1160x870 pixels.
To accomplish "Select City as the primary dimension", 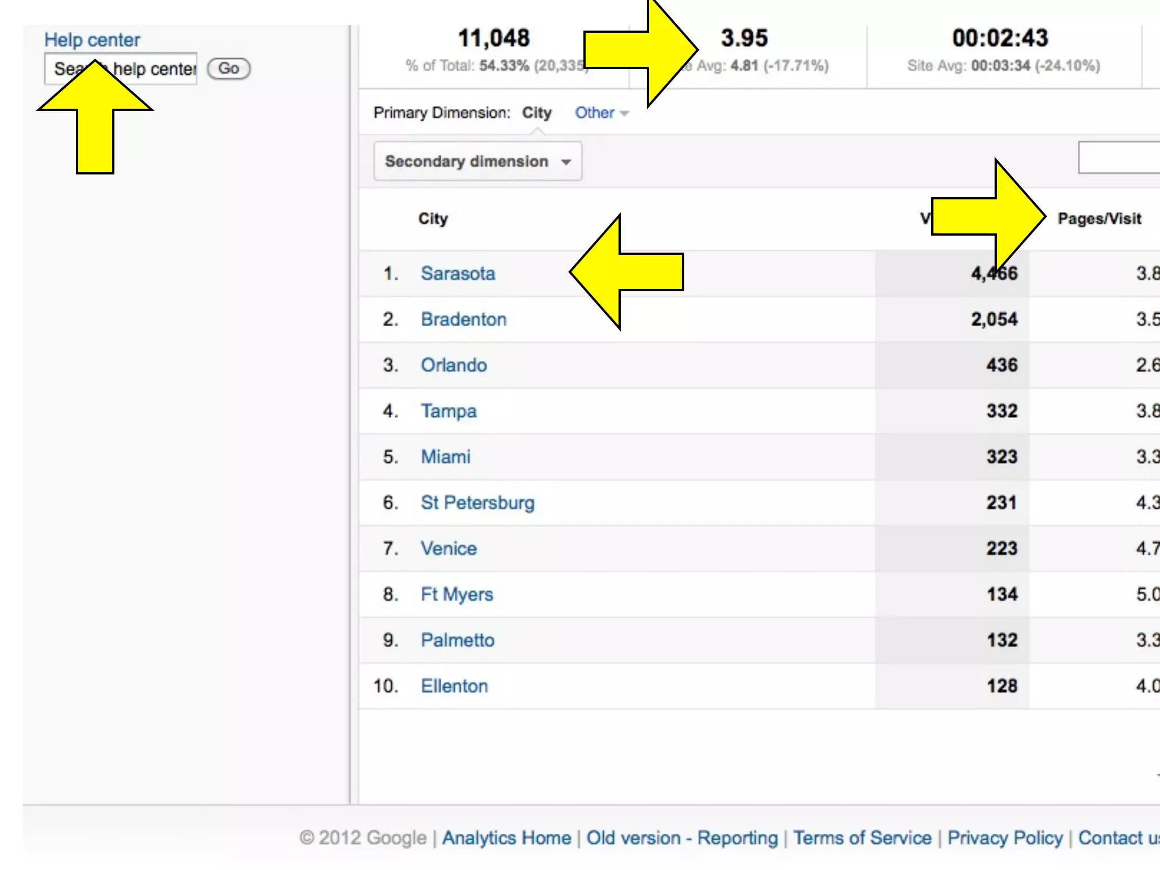I will (536, 113).
